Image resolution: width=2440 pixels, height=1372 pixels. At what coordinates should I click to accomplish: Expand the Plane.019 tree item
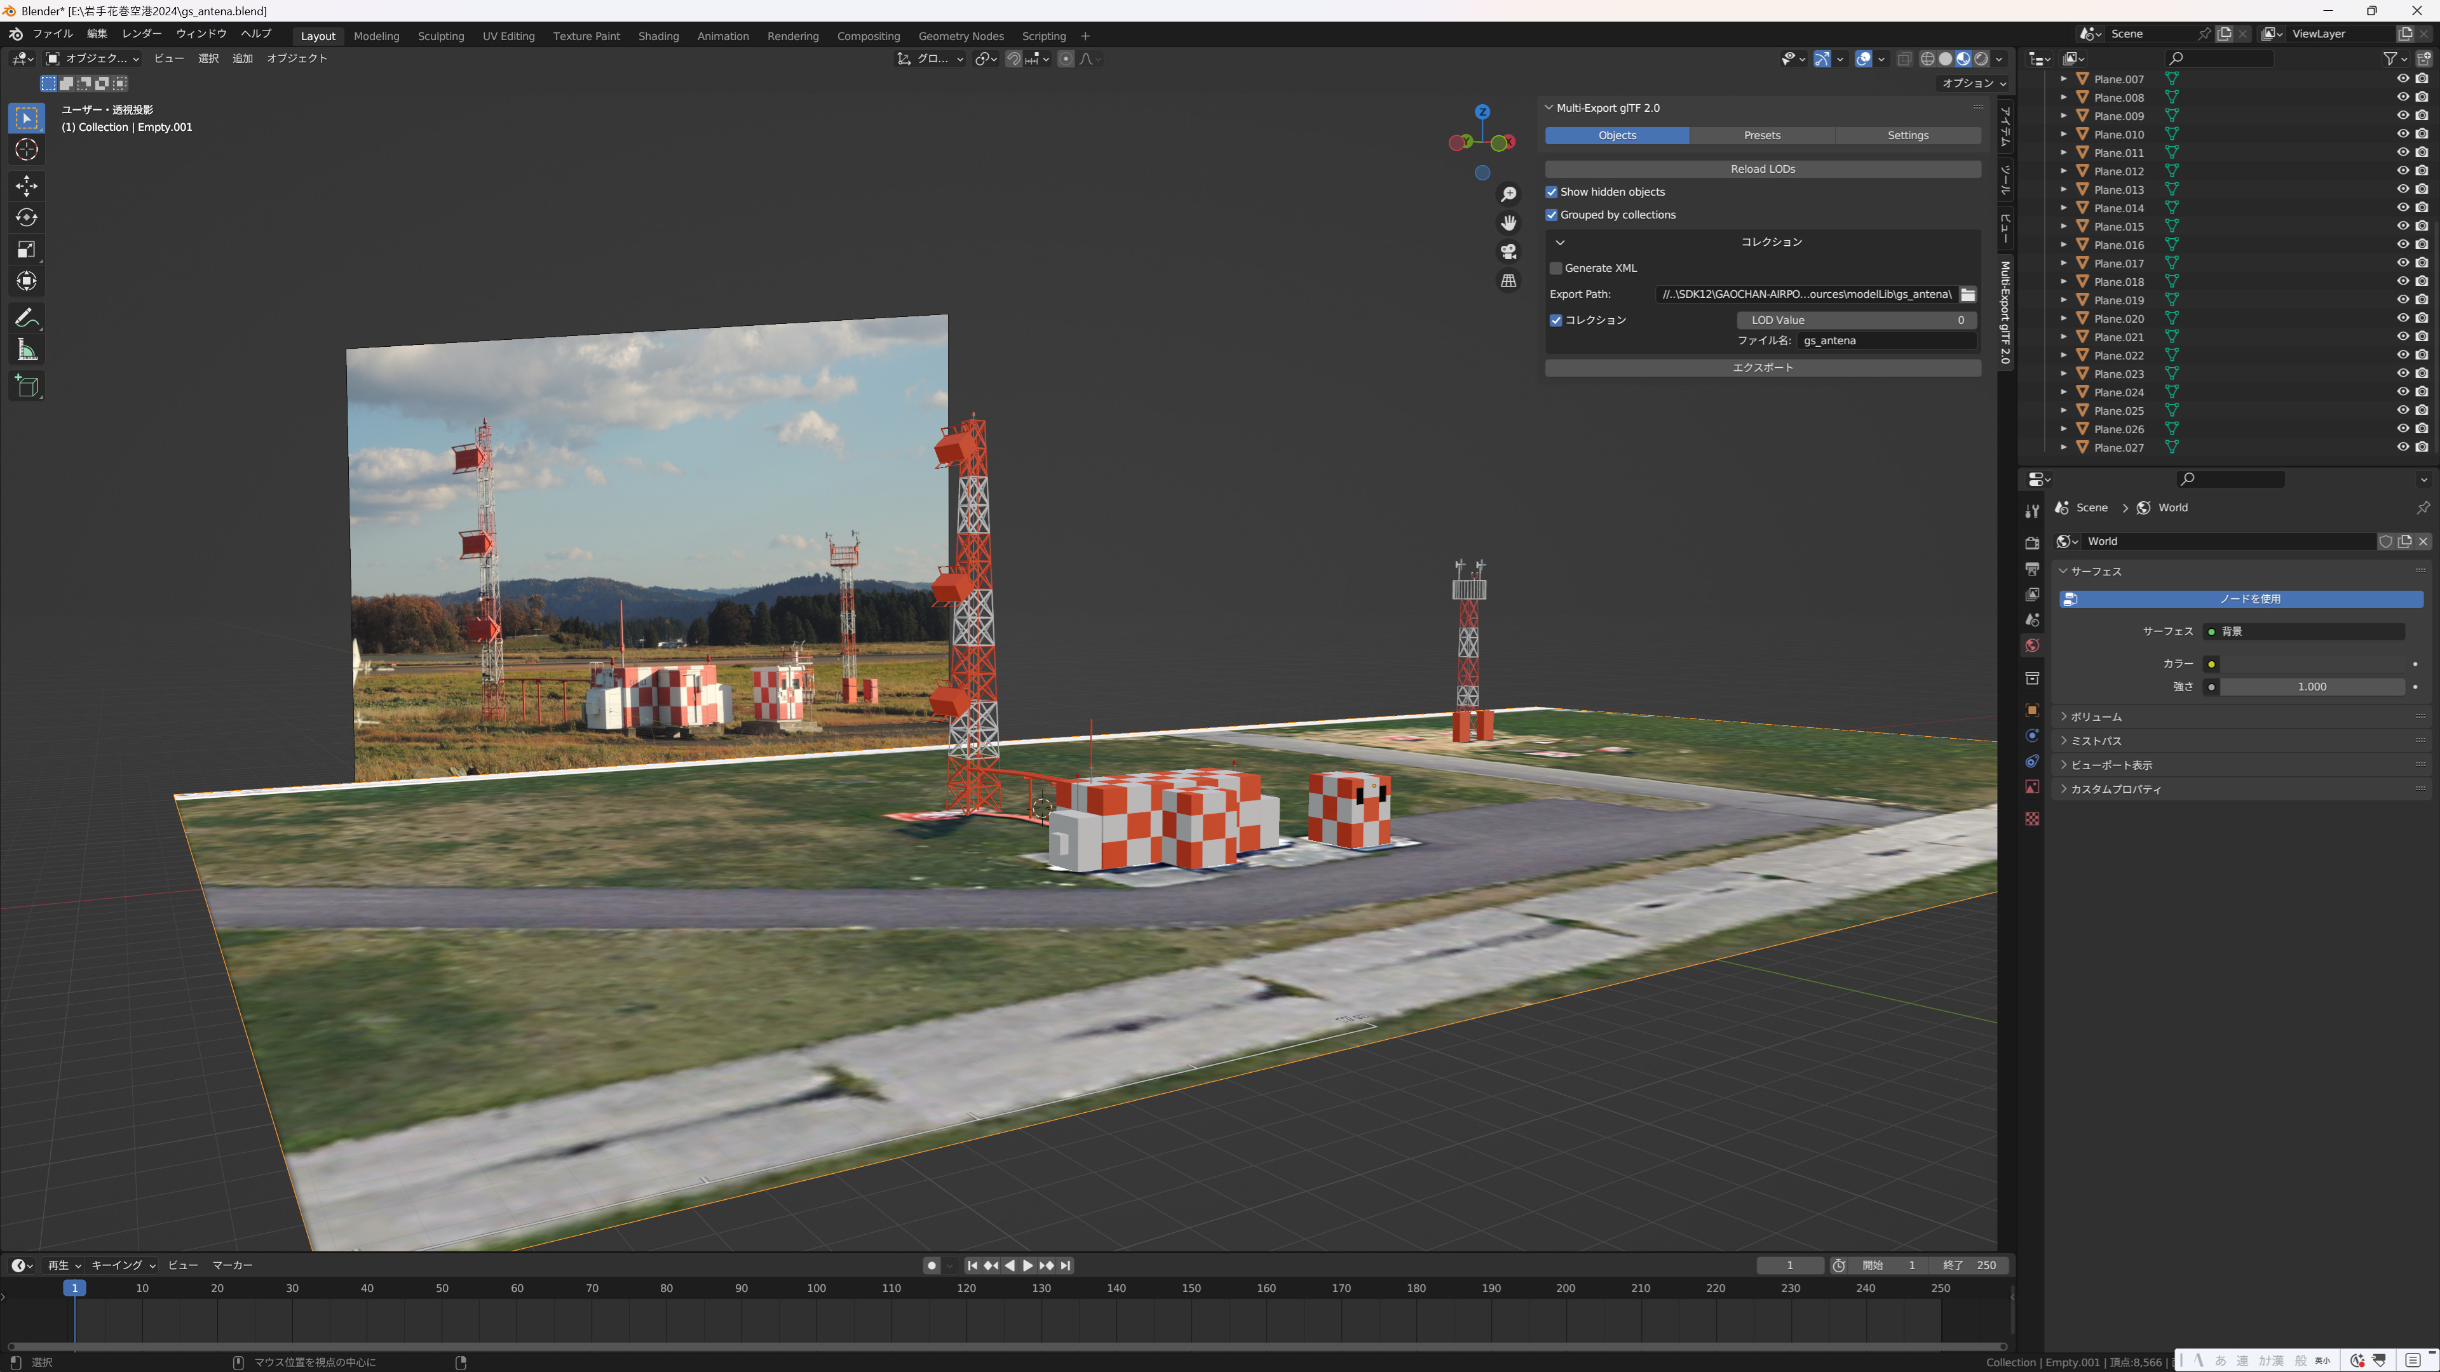pos(2063,300)
